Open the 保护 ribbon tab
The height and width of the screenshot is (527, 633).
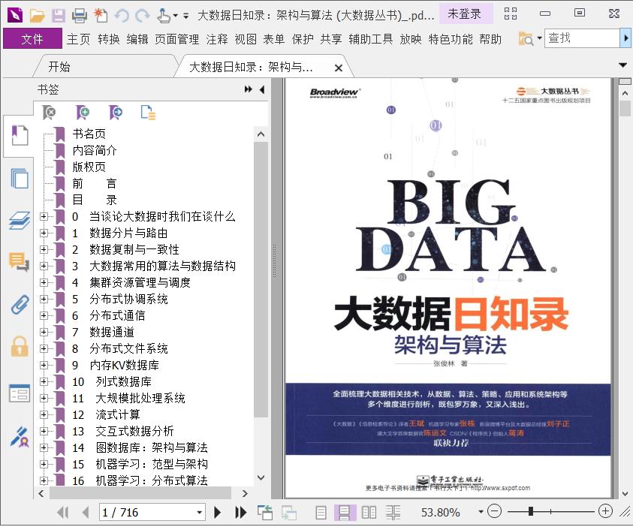[303, 39]
